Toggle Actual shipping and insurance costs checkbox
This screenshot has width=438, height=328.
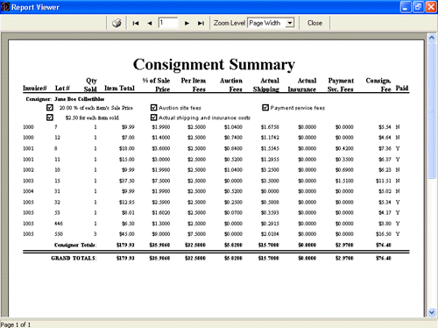[x=153, y=118]
